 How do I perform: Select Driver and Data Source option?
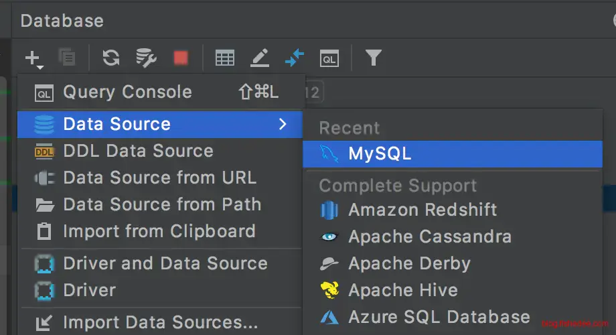click(165, 264)
